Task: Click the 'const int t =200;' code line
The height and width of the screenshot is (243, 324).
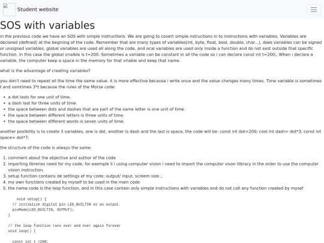Action: 30,241
